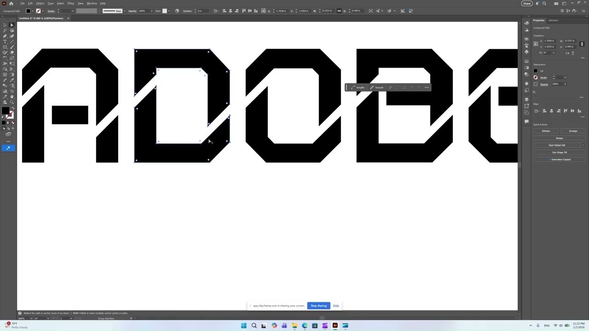
Task: Click the toolbar fill color box
Action: pos(5,110)
